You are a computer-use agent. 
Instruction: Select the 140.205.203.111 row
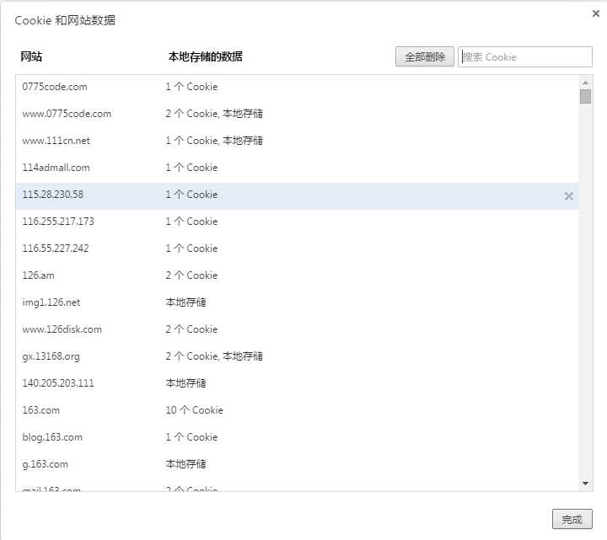pyautogui.click(x=298, y=383)
